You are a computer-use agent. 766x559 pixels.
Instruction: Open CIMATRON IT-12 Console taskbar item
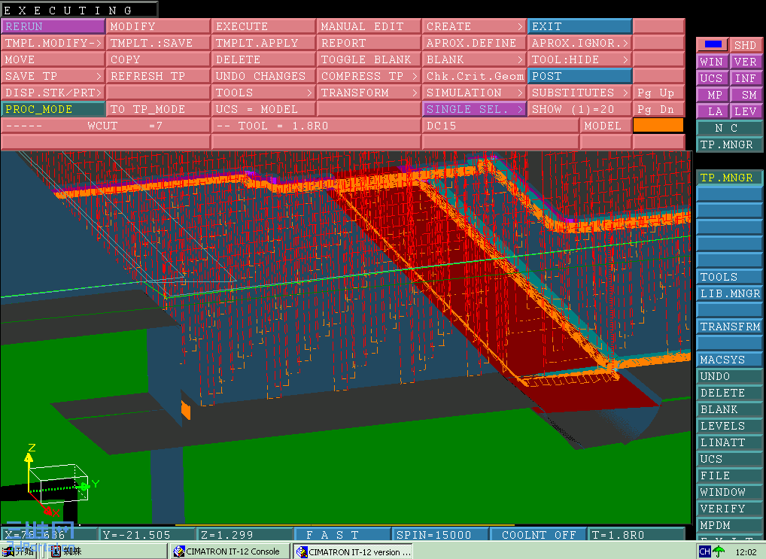[230, 551]
